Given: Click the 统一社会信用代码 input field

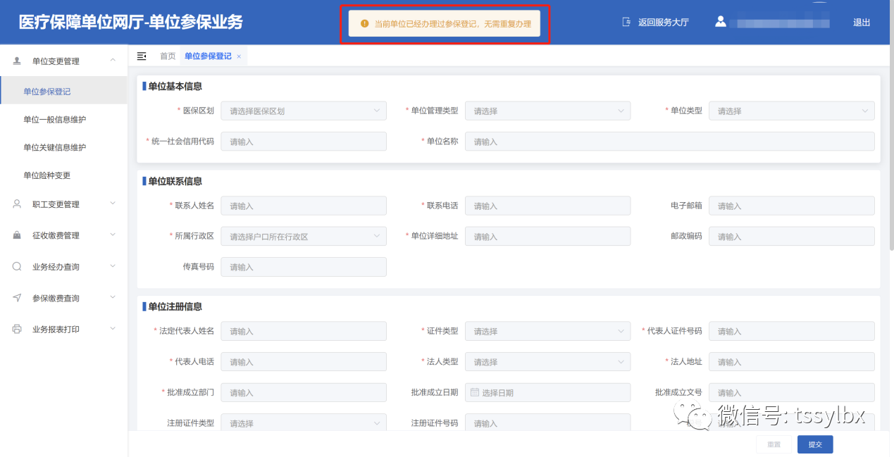Looking at the screenshot, I should 304,142.
